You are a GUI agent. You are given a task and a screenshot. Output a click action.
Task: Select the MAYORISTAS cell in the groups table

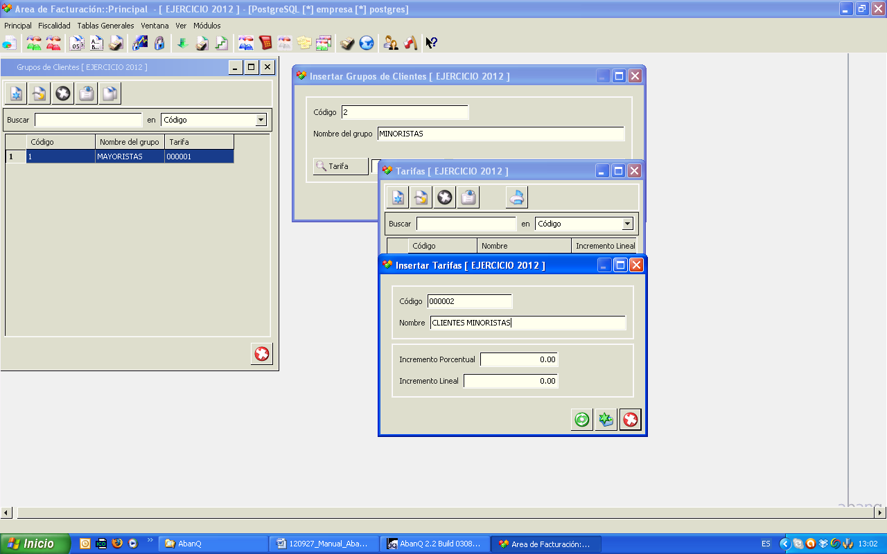tap(130, 157)
